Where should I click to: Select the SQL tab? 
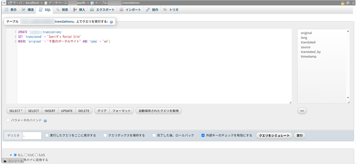pyautogui.click(x=45, y=10)
